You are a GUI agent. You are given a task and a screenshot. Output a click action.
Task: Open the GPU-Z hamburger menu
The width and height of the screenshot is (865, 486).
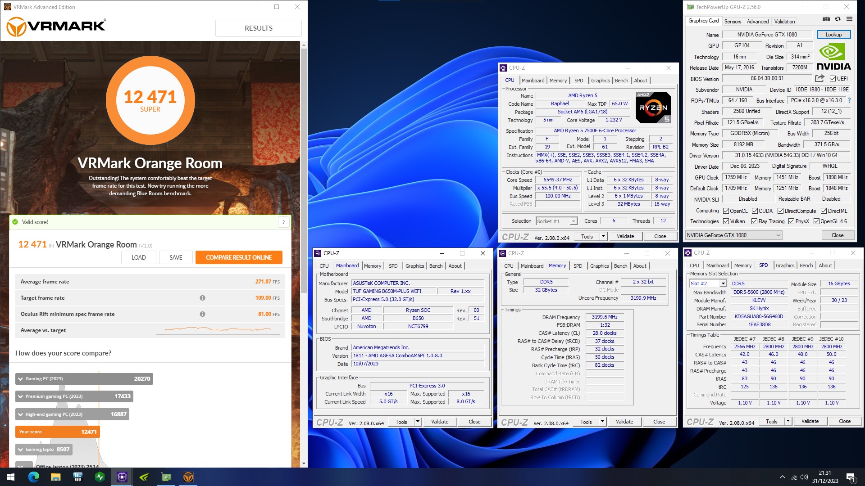coord(849,19)
